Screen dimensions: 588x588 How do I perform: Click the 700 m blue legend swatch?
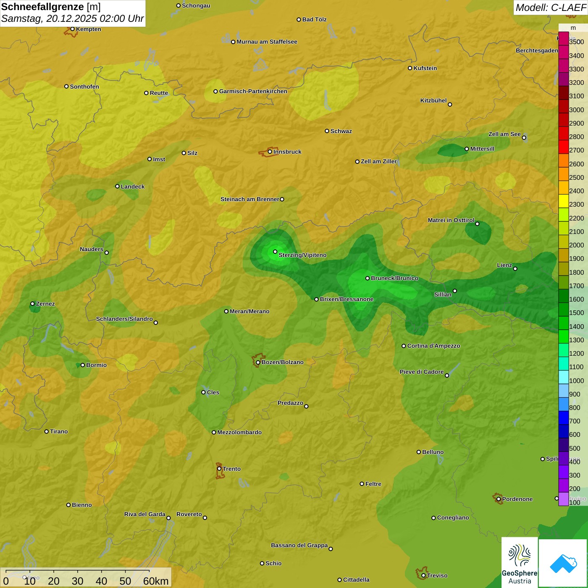coord(564,417)
